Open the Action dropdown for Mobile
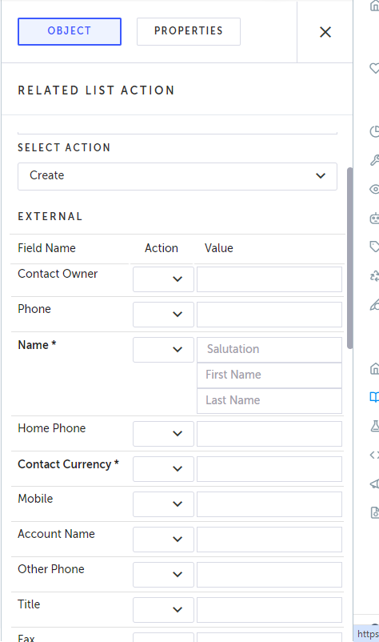The image size is (379, 642). (163, 504)
